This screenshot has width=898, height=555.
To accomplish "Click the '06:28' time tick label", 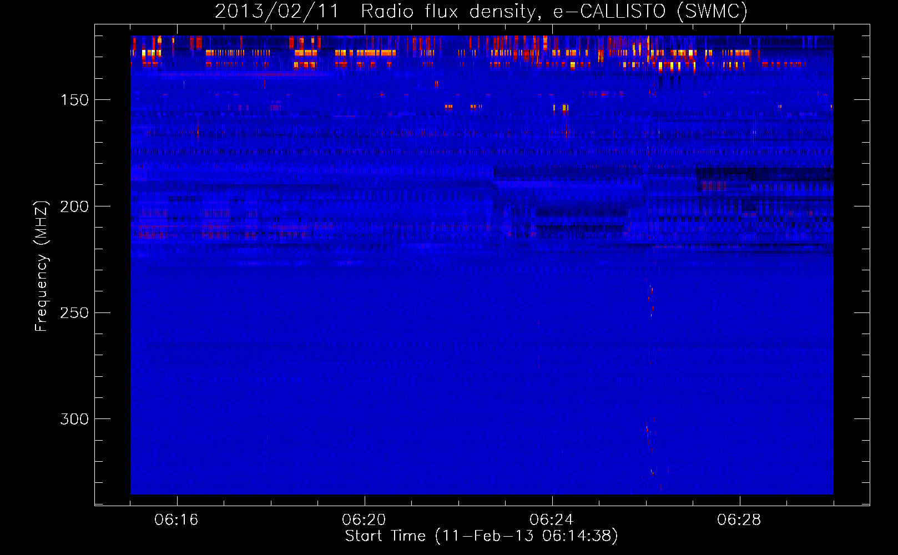I will pyautogui.click(x=739, y=519).
